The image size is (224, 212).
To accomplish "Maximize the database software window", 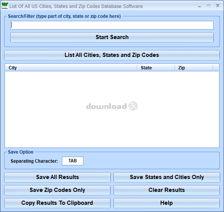I will click(208, 6).
